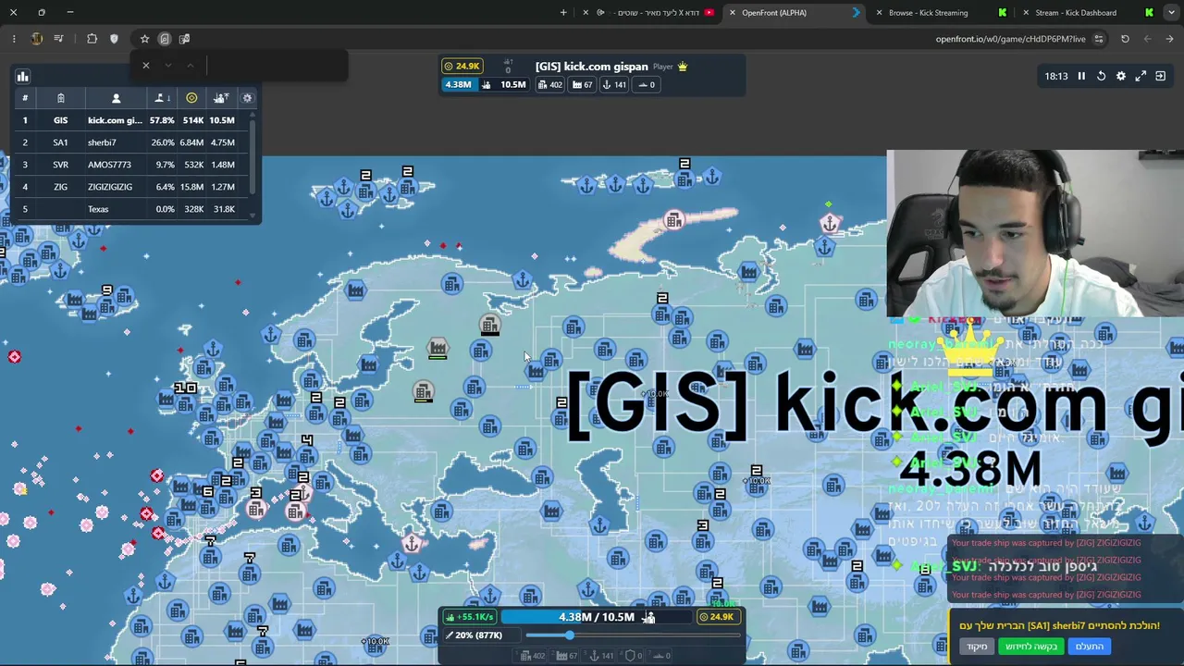Sort leaderboard by player name column

point(116,98)
